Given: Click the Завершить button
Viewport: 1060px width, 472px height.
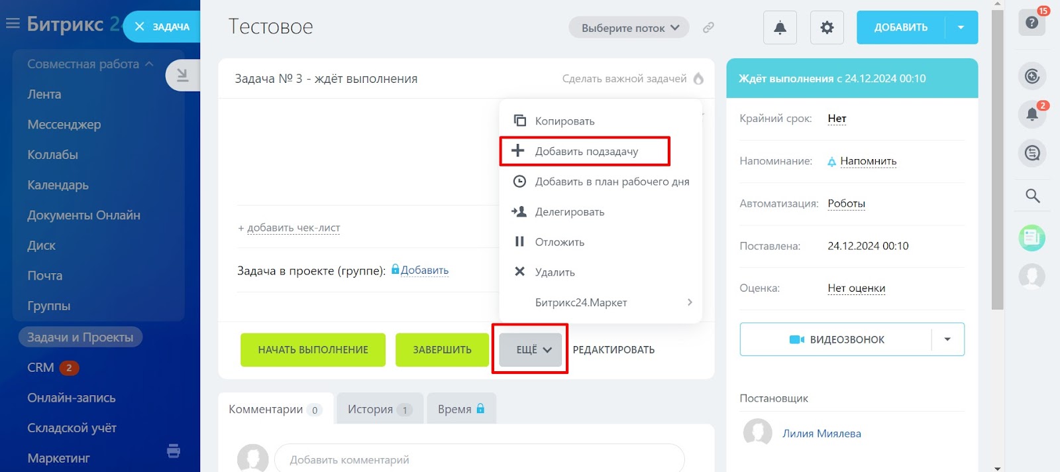Looking at the screenshot, I should coord(442,349).
